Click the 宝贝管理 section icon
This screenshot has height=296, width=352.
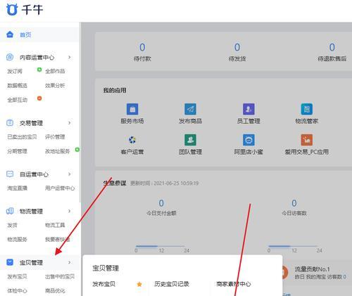click(x=10, y=262)
